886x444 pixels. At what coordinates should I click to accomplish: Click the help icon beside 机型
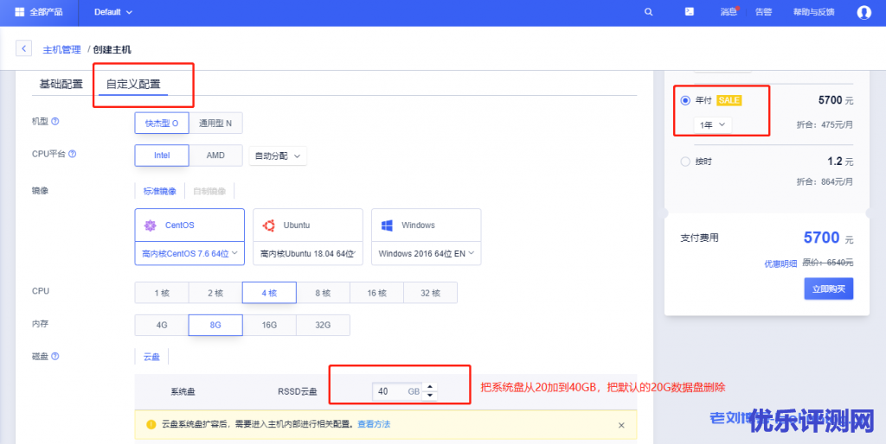click(55, 121)
